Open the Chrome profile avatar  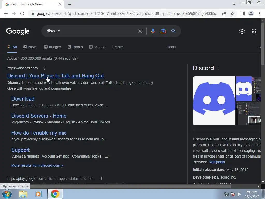pos(251,13)
